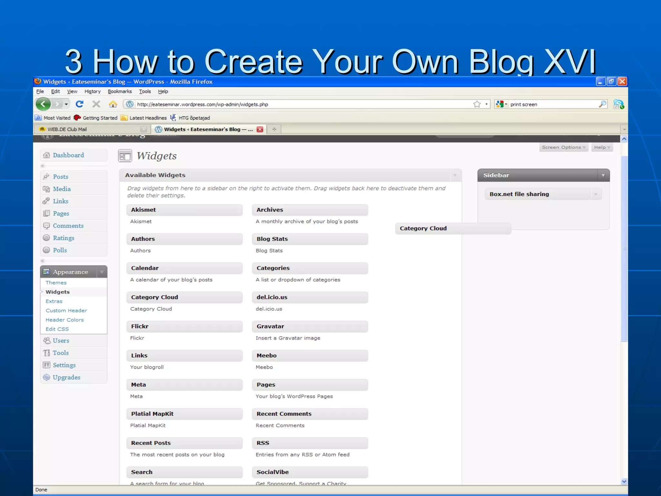661x496 pixels.
Task: Click the Most Visited bookmark
Action: click(53, 118)
